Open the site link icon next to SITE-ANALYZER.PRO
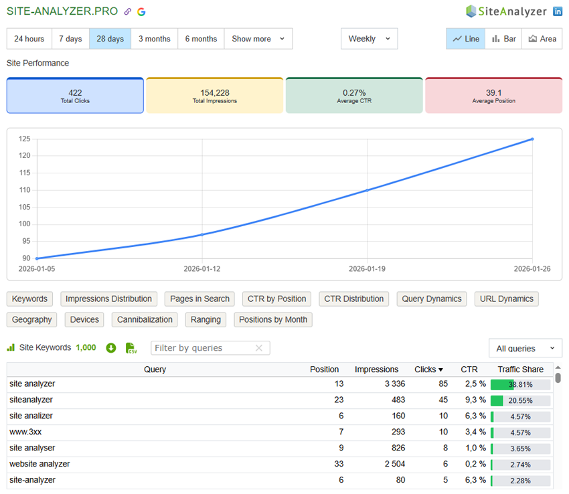Image resolution: width=569 pixels, height=494 pixels. (127, 11)
